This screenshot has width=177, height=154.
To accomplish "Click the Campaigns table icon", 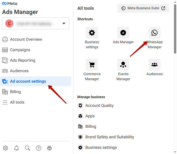I will 5,50.
